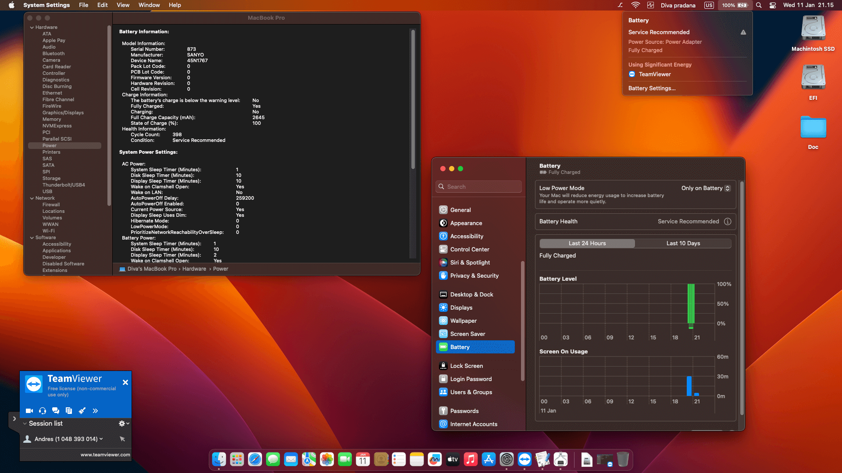This screenshot has width=842, height=473.
Task: Click Battery Settings… in battery popup
Action: pyautogui.click(x=652, y=88)
